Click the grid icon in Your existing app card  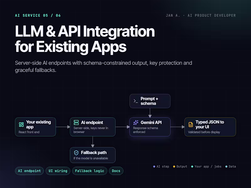point(21,124)
